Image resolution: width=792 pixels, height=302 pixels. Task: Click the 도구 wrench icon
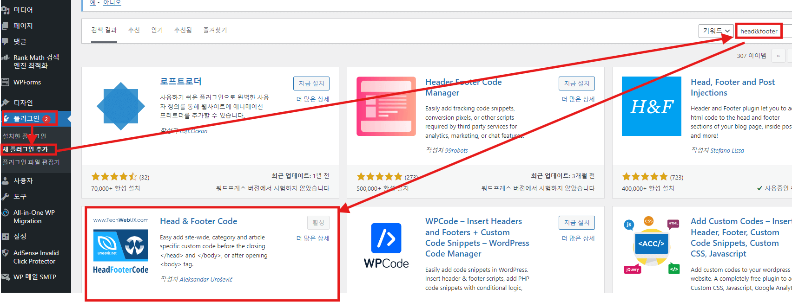pos(6,196)
